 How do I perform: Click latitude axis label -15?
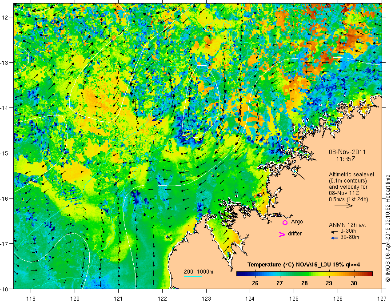[5, 153]
